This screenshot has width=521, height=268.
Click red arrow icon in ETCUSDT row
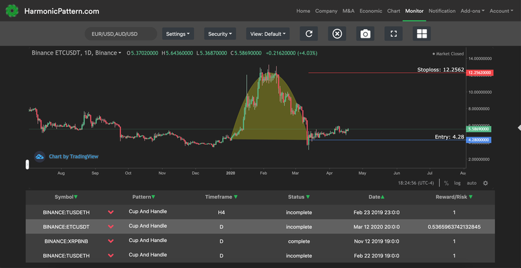[111, 226]
